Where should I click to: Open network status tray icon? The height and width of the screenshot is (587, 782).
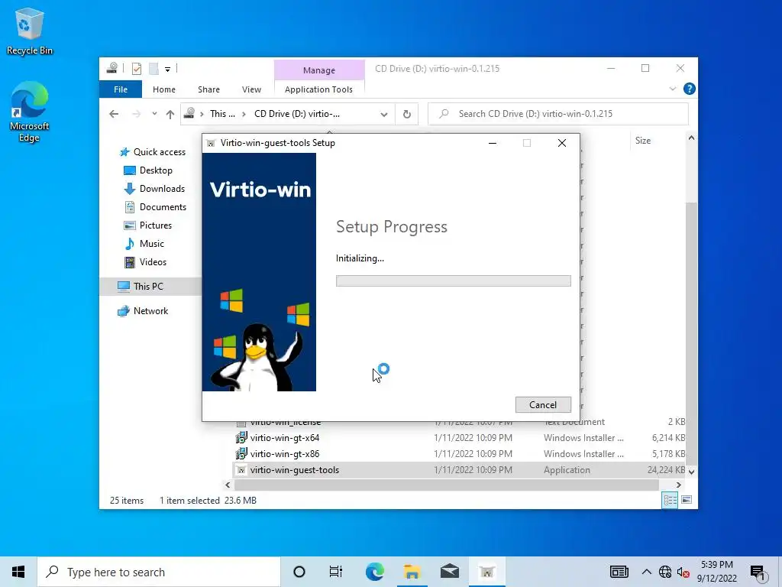[x=665, y=572]
